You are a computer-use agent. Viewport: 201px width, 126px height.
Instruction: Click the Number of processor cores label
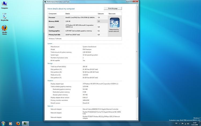tap(59, 58)
